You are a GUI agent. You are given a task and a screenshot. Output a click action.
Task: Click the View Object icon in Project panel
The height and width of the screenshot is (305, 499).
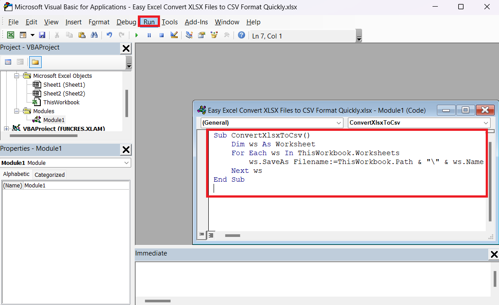click(20, 62)
